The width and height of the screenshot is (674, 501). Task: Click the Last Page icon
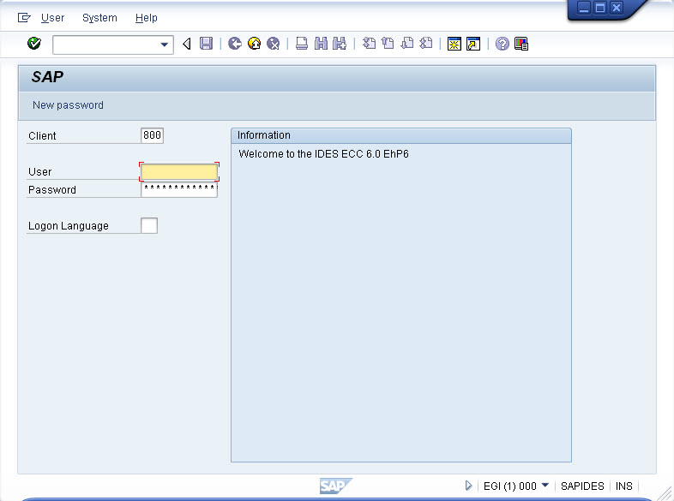click(425, 44)
